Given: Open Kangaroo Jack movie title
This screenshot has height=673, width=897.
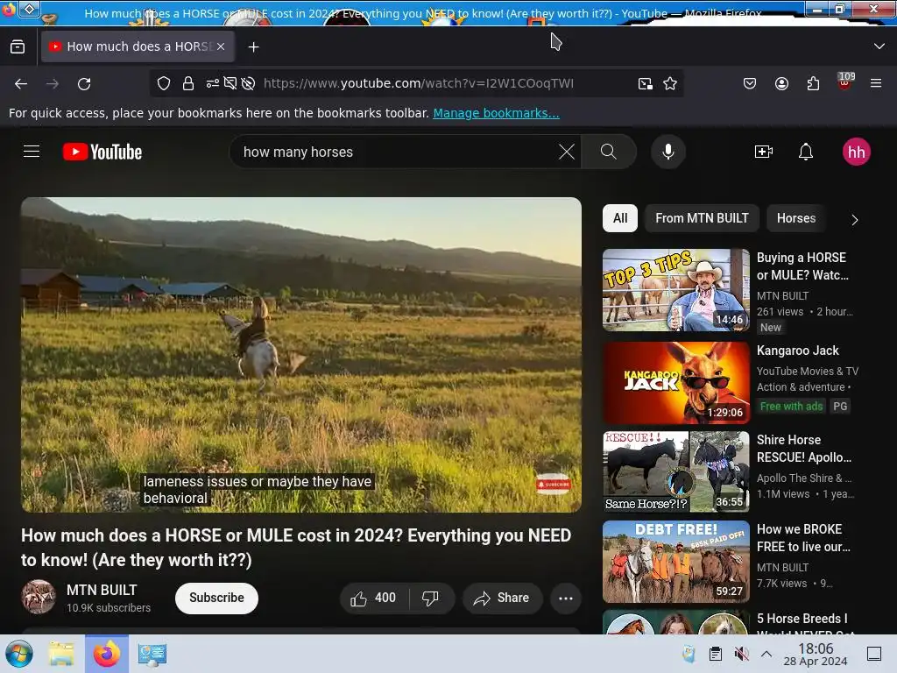Looking at the screenshot, I should (x=797, y=351).
